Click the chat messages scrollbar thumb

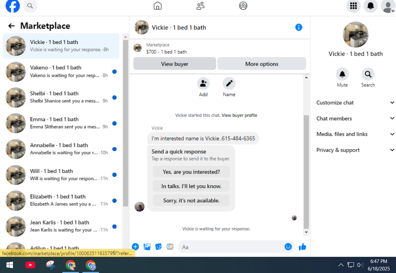(x=306, y=171)
